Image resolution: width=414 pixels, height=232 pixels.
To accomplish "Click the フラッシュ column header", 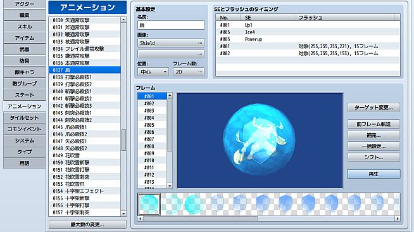I will [x=344, y=18].
